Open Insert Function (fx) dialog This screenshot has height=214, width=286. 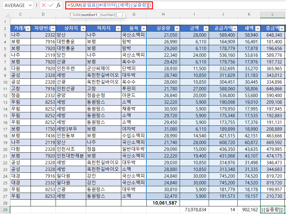click(58, 5)
